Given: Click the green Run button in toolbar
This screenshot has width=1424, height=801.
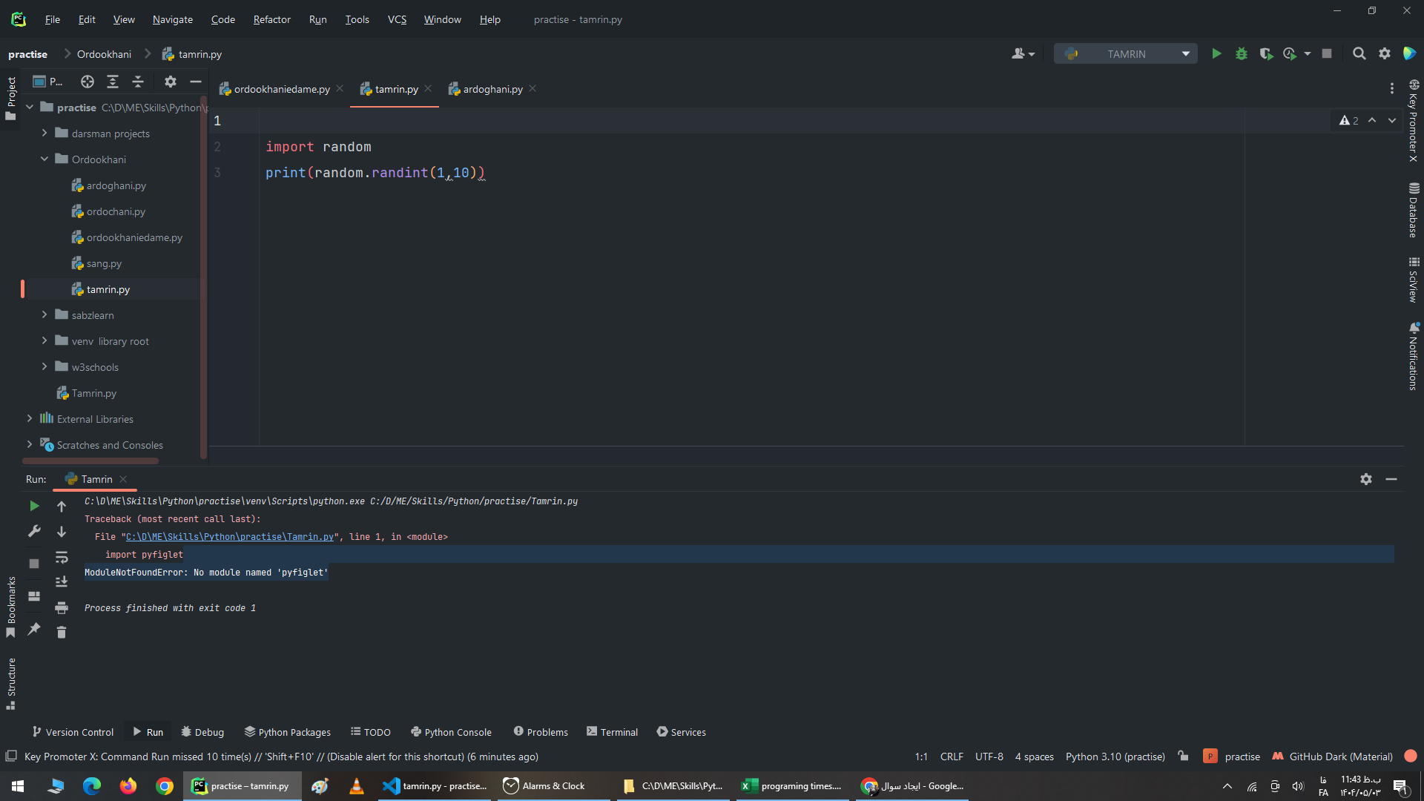Looking at the screenshot, I should click(1216, 53).
